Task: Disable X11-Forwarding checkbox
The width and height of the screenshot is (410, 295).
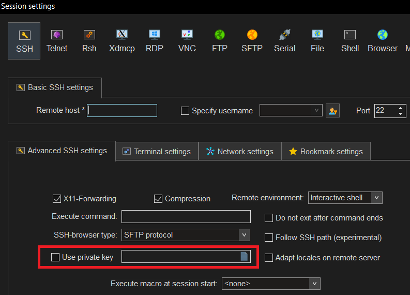Action: coord(57,199)
